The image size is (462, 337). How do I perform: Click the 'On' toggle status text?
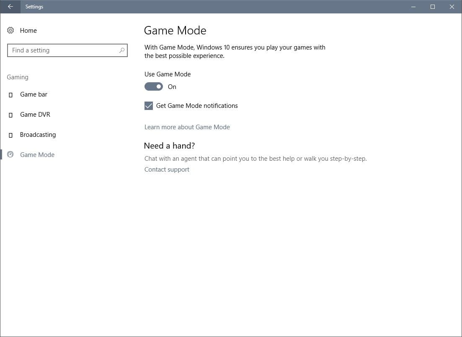tap(172, 87)
